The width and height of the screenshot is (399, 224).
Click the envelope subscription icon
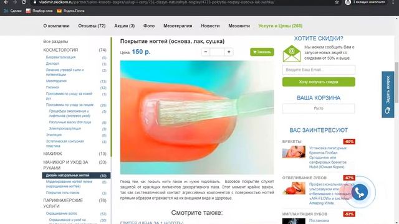click(x=292, y=54)
